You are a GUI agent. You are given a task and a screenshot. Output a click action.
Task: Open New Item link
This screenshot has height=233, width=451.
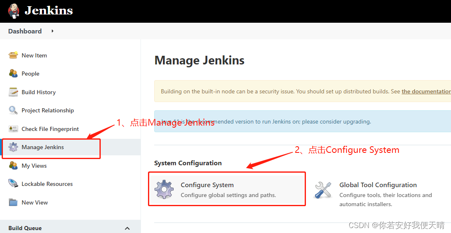pos(34,55)
